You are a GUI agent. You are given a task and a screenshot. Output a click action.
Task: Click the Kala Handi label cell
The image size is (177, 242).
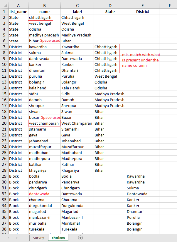(x=71, y=88)
